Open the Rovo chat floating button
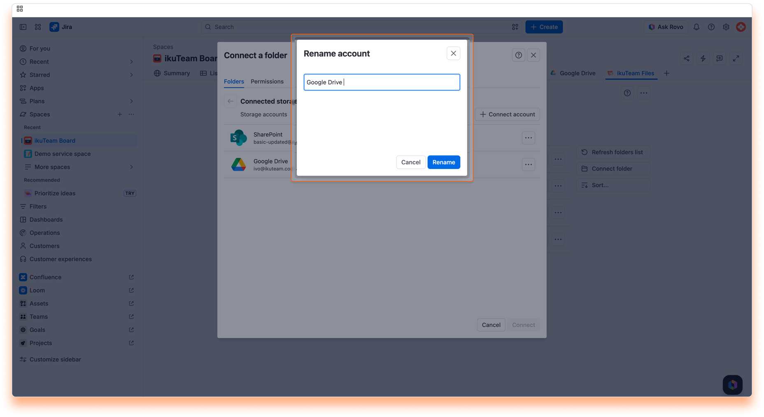The height and width of the screenshot is (417, 764). tap(732, 385)
